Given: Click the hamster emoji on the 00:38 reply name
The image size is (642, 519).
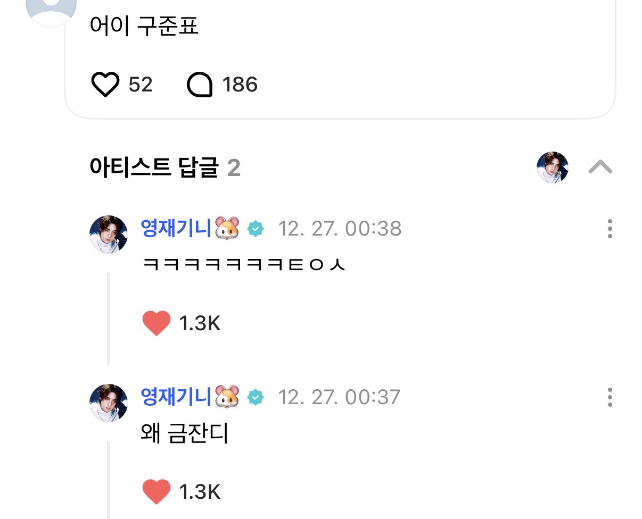Looking at the screenshot, I should pyautogui.click(x=227, y=229).
